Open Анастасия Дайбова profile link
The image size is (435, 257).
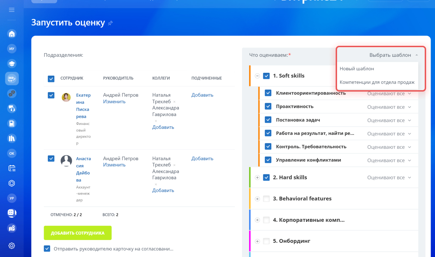click(x=83, y=169)
